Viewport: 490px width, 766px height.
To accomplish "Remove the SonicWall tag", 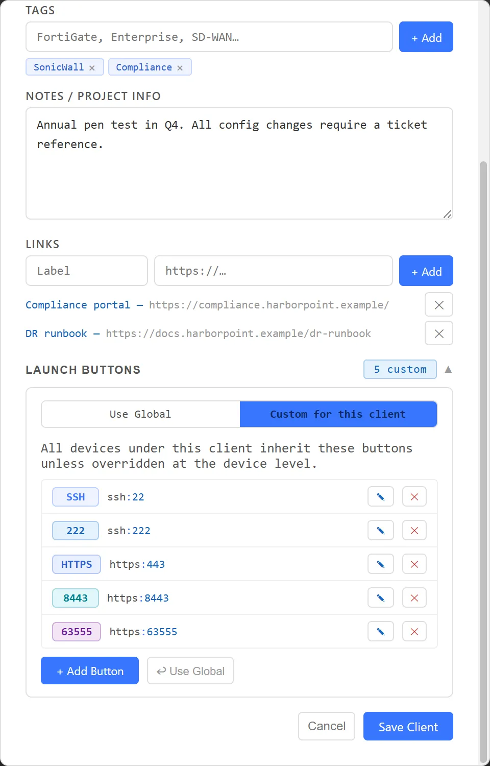I will tap(92, 68).
